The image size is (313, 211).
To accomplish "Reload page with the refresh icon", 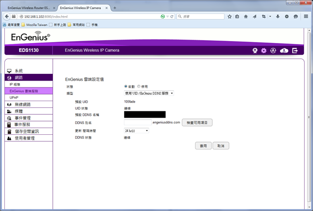I will coord(172,17).
